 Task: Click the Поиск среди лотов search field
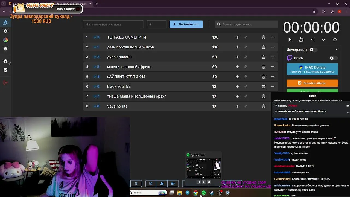click(x=246, y=24)
